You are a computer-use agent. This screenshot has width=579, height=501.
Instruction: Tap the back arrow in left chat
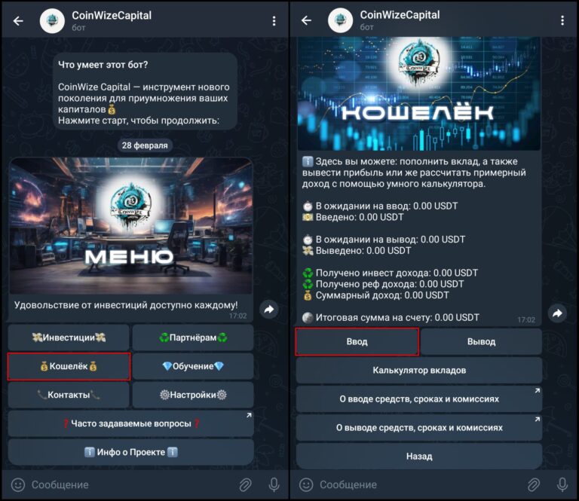point(18,21)
